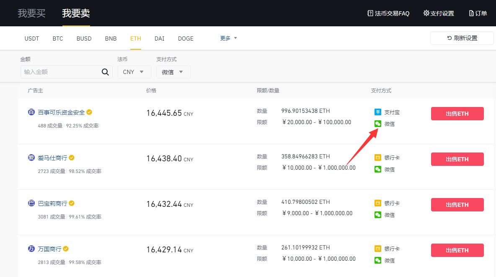Click the 微信 icon for 万国商行
Screen dimensions: 496x277
coord(378,260)
